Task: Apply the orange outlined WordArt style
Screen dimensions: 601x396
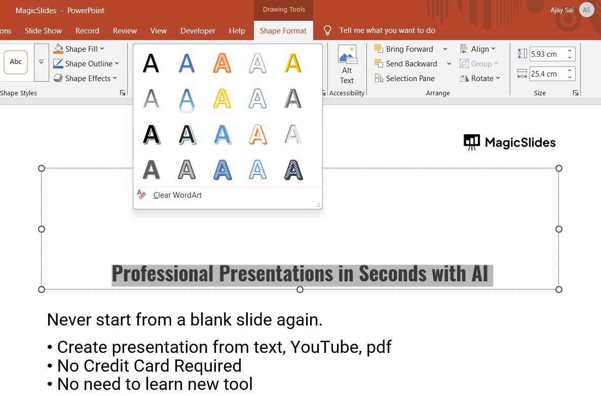Action: click(x=222, y=63)
